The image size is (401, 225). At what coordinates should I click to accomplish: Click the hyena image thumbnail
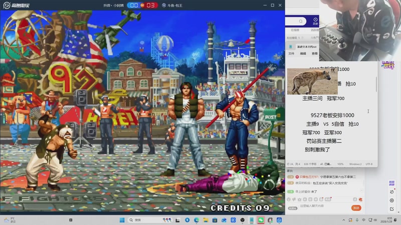tap(312, 81)
